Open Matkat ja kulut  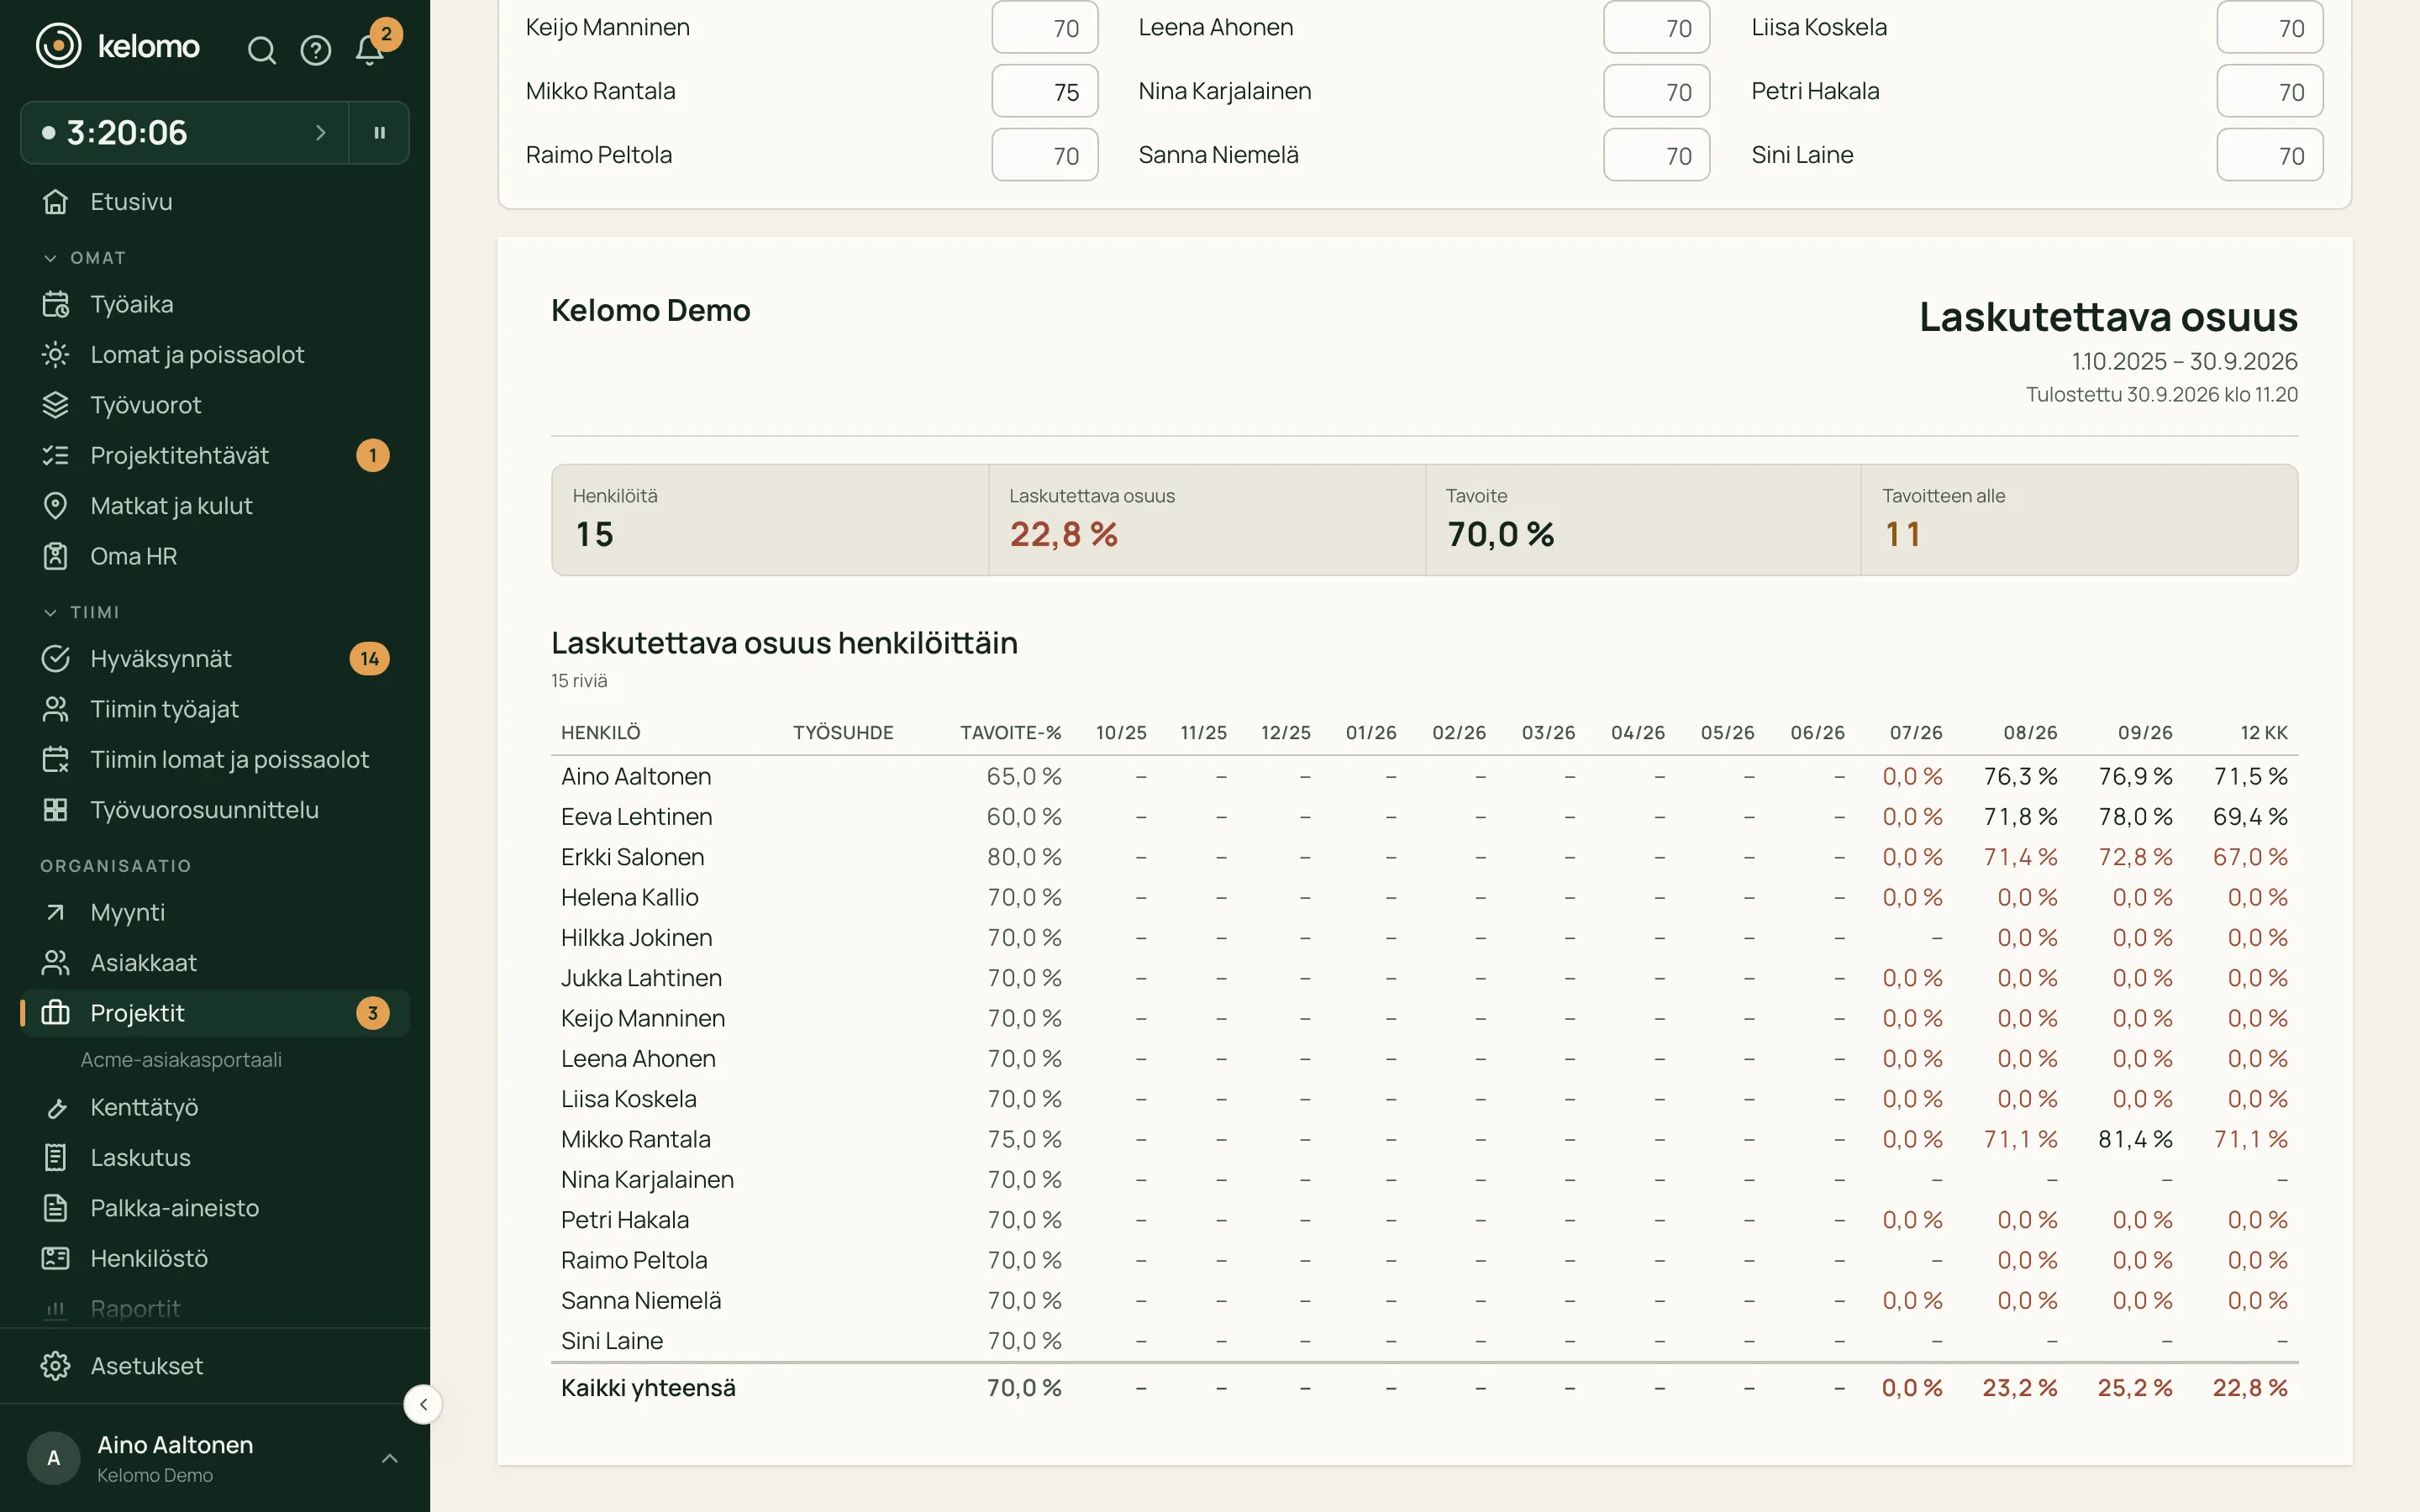215,506
